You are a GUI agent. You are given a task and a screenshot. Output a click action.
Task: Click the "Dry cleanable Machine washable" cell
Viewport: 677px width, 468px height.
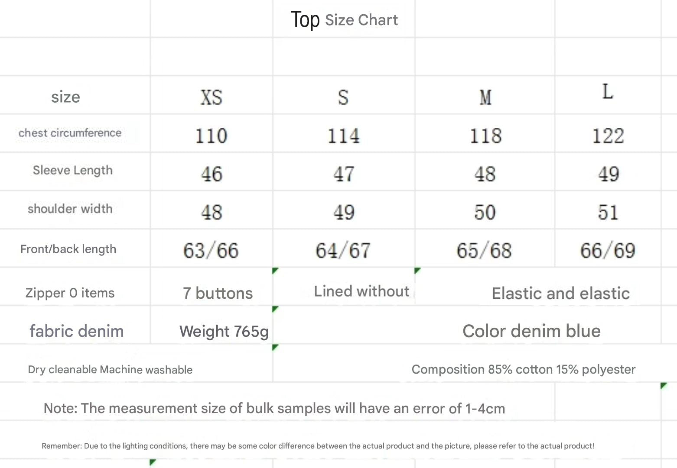click(x=110, y=370)
